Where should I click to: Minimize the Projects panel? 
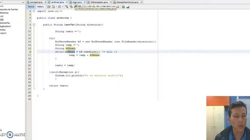(x=23, y=2)
